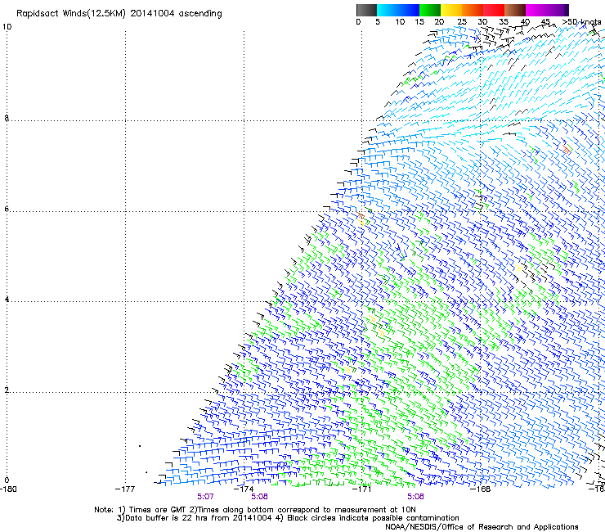Pick the magenta 40-45 knots legend segment
The width and height of the screenshot is (605, 532).
tap(536, 10)
